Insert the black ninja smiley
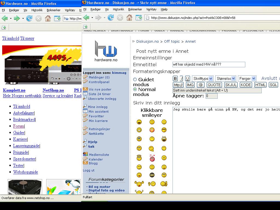The height and width of the screenshot is (210, 280). pyautogui.click(x=152, y=175)
